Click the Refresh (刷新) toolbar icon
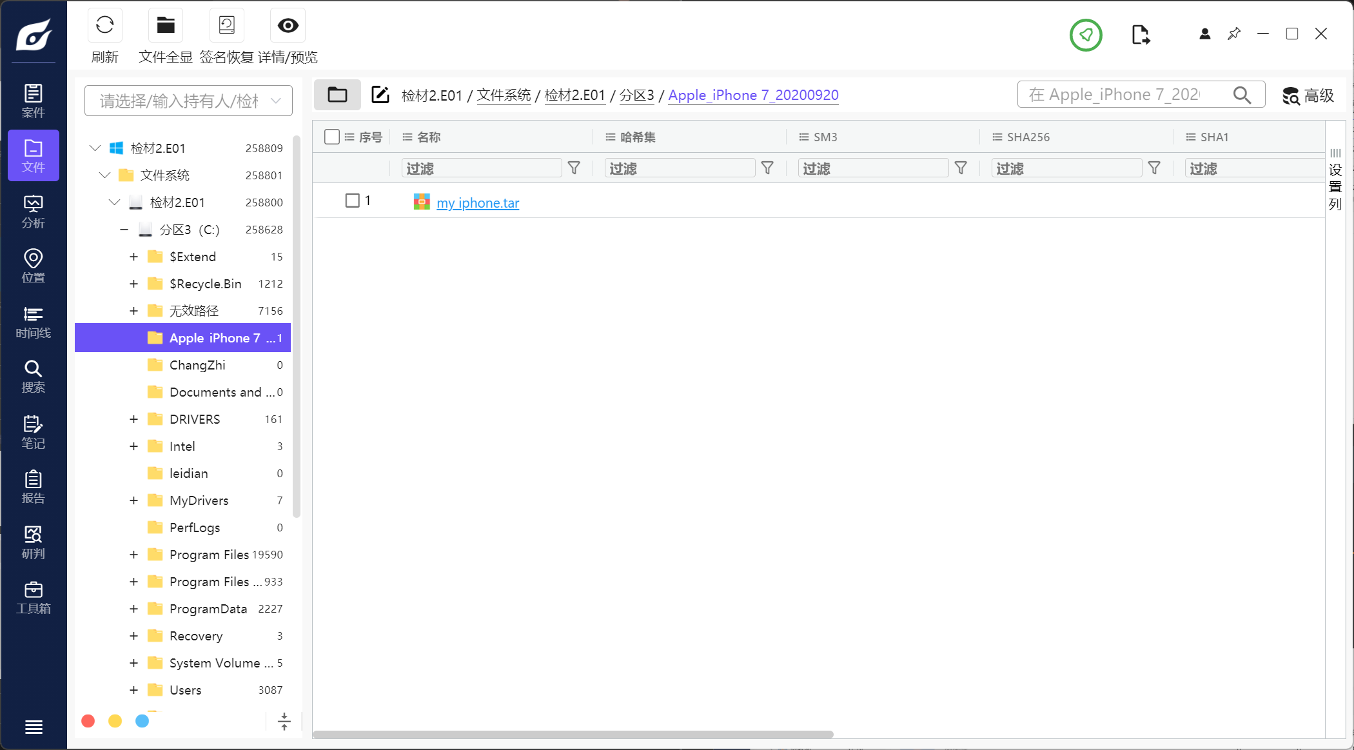This screenshot has width=1354, height=750. click(105, 26)
